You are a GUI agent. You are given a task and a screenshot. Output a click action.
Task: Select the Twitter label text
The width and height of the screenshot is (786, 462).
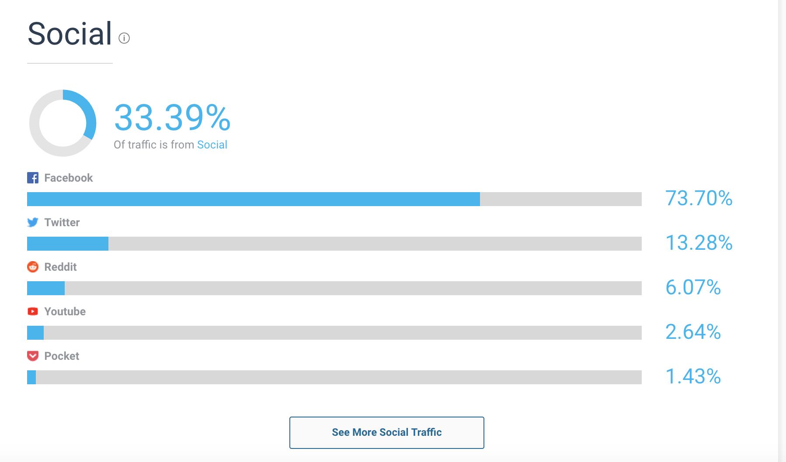click(x=62, y=222)
